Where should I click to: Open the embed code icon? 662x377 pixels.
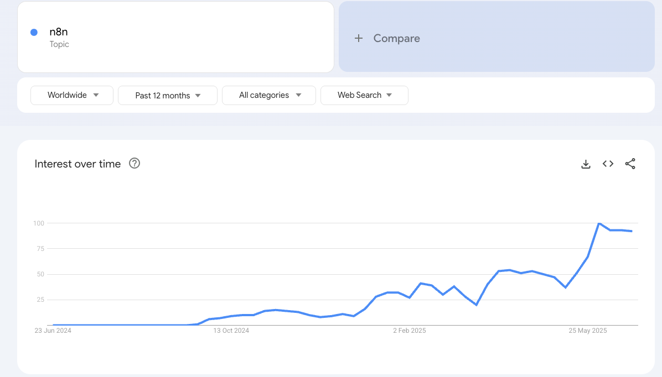click(x=608, y=164)
